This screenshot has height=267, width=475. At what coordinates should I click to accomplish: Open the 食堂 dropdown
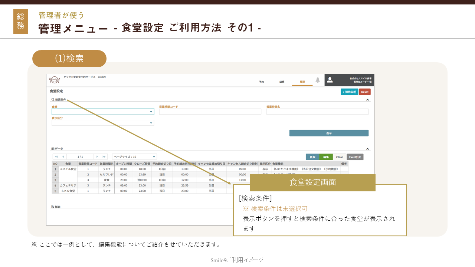coord(151,112)
